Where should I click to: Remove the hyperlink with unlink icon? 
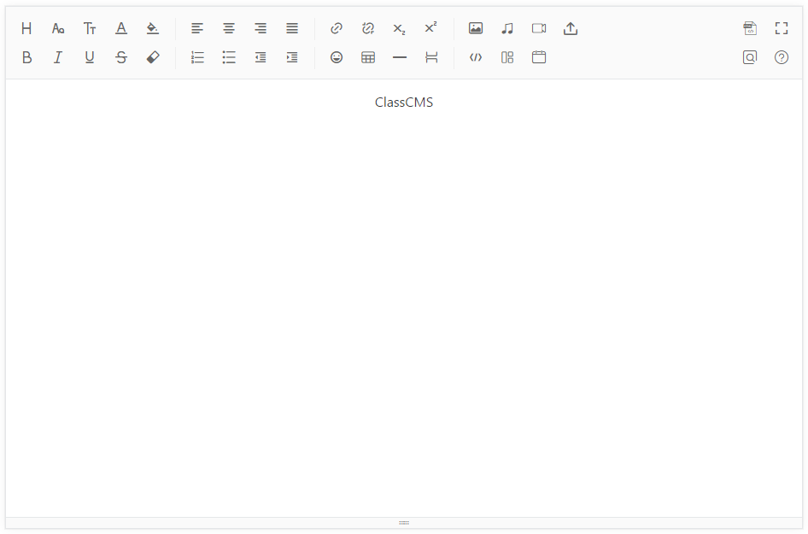click(x=368, y=28)
